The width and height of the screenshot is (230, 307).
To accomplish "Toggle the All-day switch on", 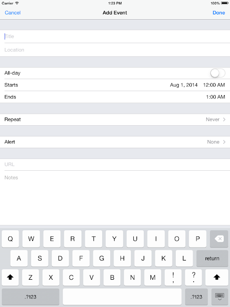I will [218, 73].
